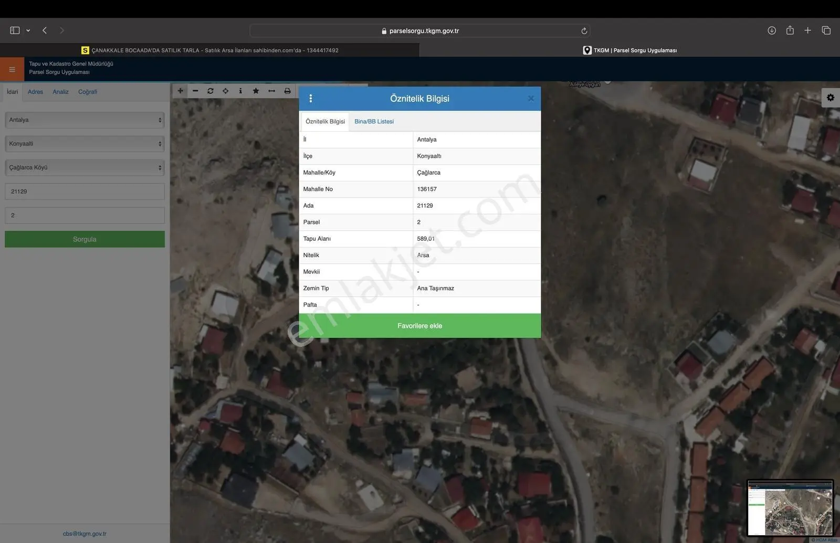The image size is (840, 543).
Task: Reload the page from address bar
Action: click(584, 31)
